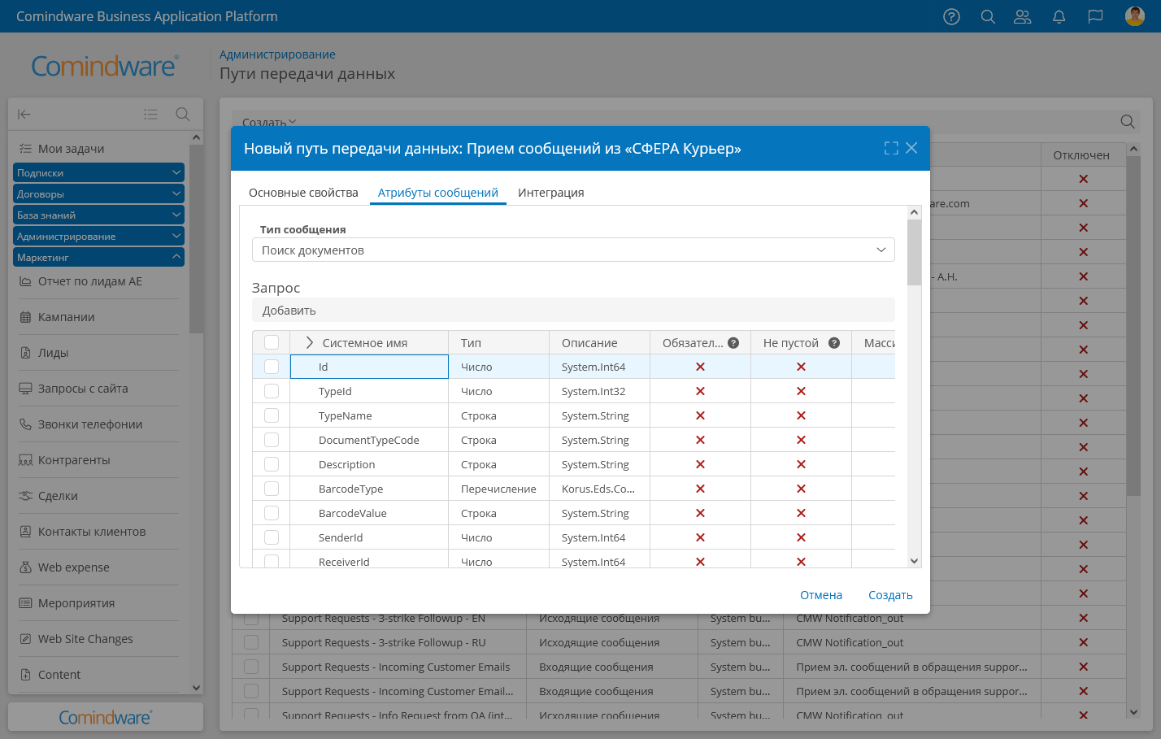Click the flag icon in top bar
The width and height of the screenshot is (1161, 739).
click(1095, 16)
